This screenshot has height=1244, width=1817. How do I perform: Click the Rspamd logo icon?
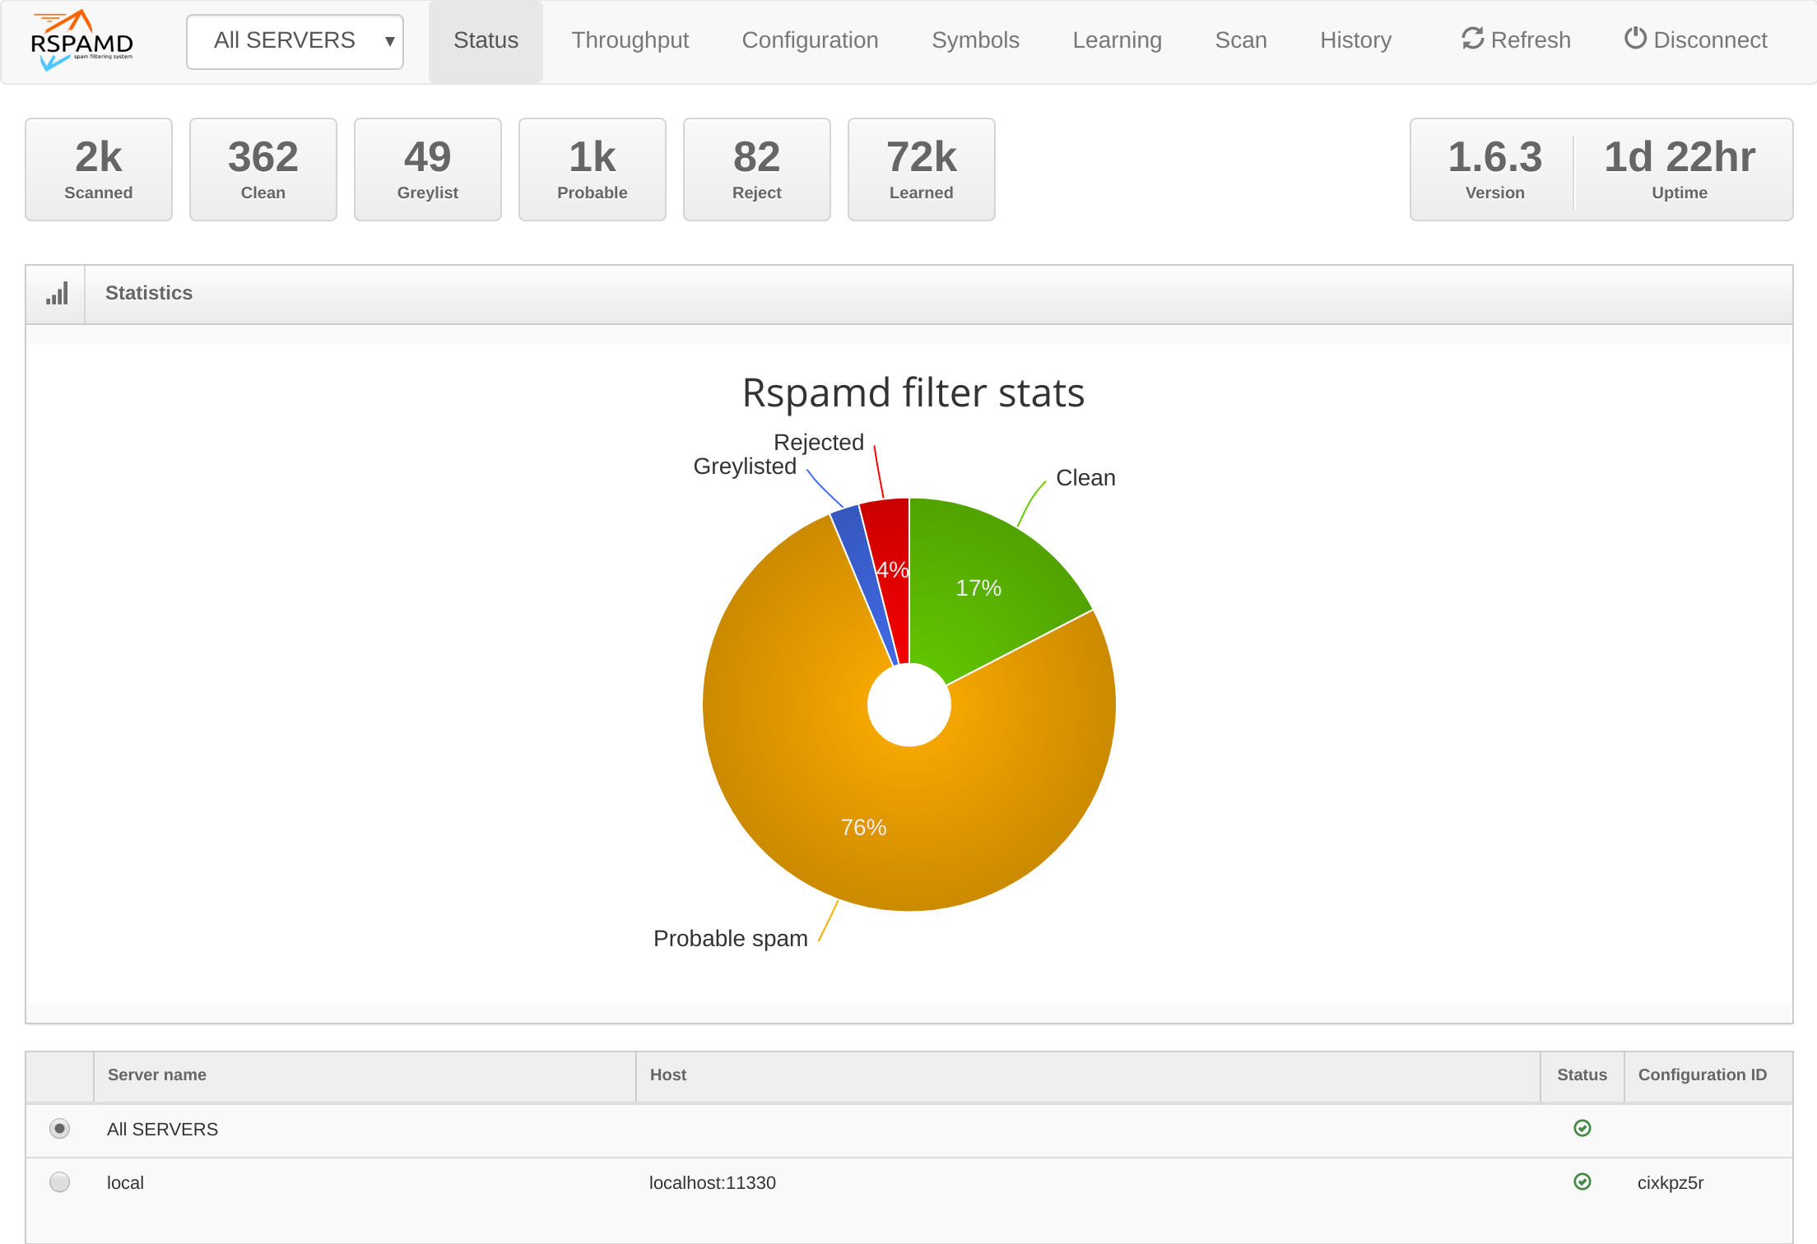point(81,40)
